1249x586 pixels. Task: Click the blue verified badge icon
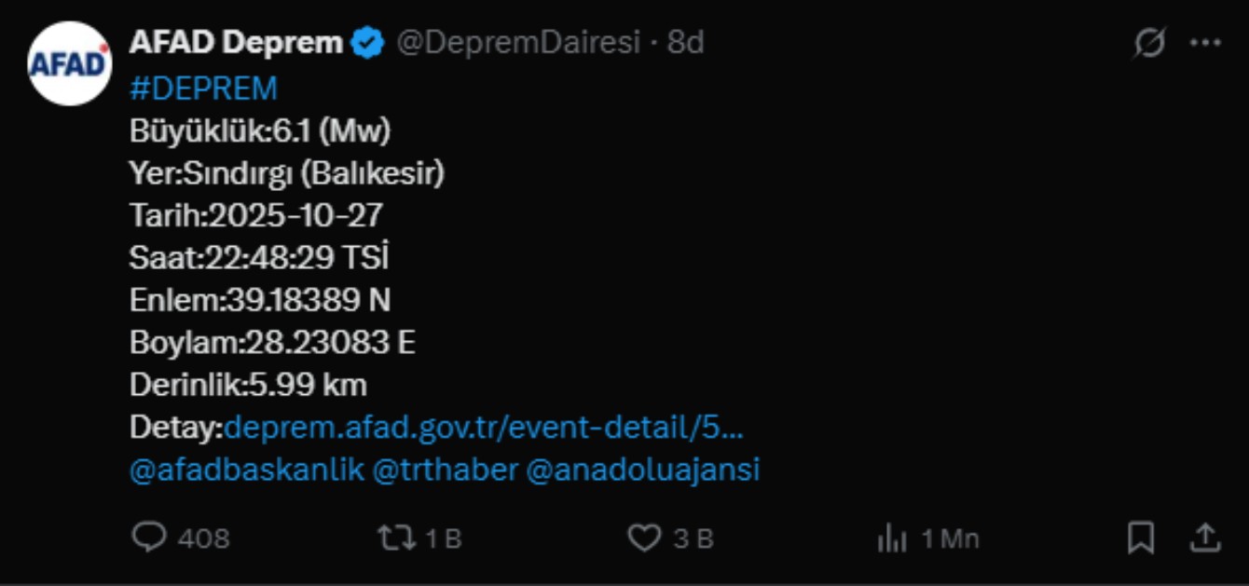point(367,43)
